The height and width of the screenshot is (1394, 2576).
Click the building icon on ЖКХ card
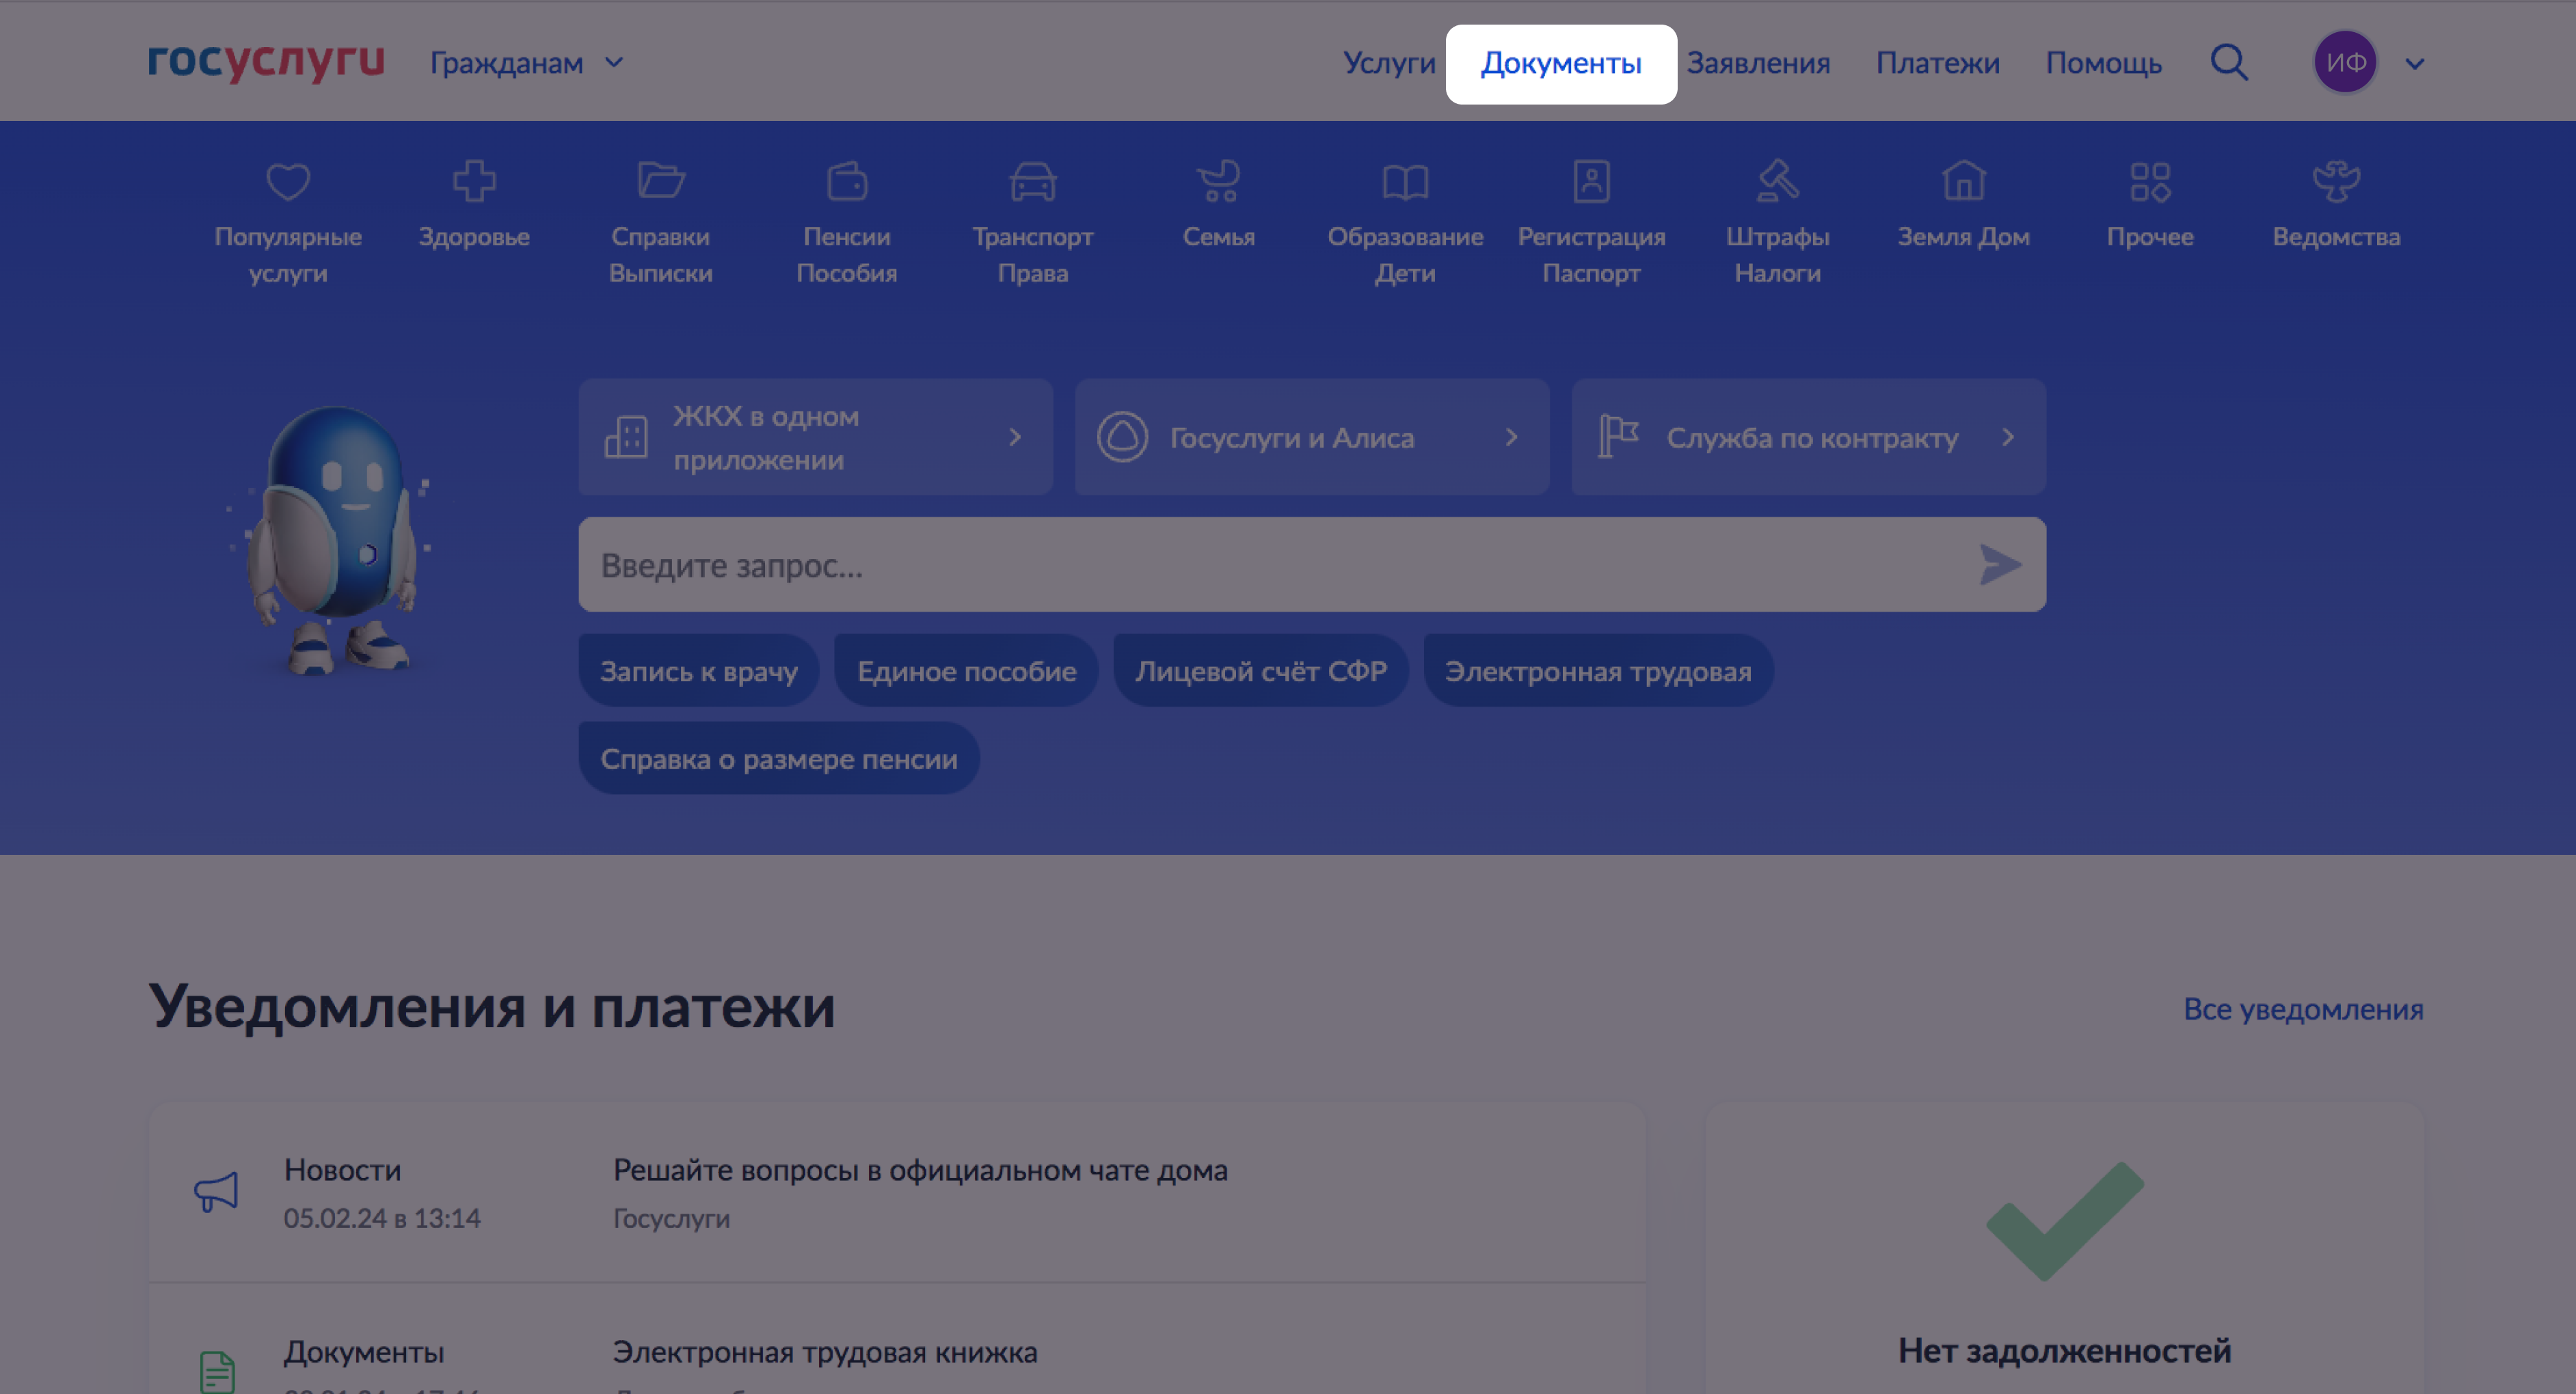pos(626,437)
